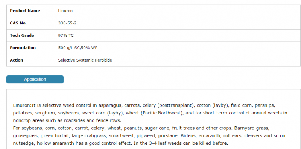Select the Formulation label cell
The height and width of the screenshot is (149, 301).
(x=31, y=48)
